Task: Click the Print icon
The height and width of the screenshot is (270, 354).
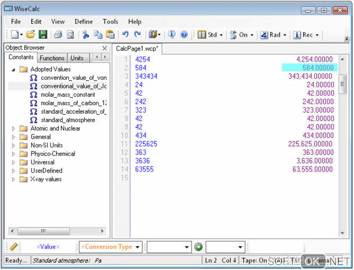Action: [58, 35]
